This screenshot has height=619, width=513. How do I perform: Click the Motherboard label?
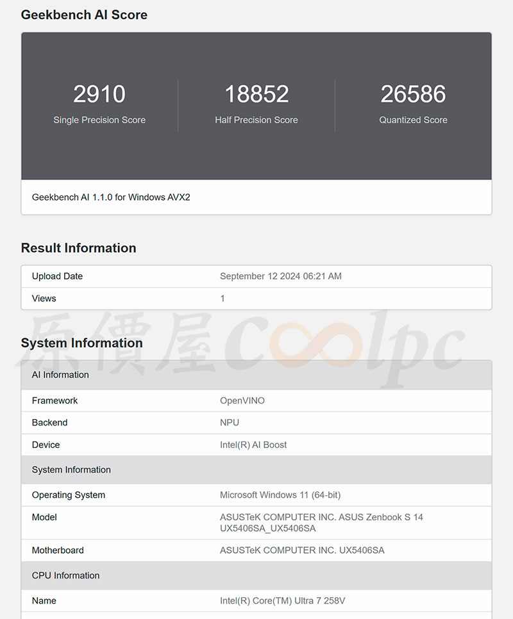click(58, 550)
